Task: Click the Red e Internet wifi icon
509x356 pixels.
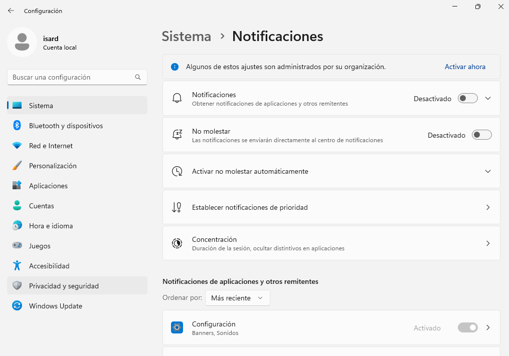Action: (x=17, y=146)
